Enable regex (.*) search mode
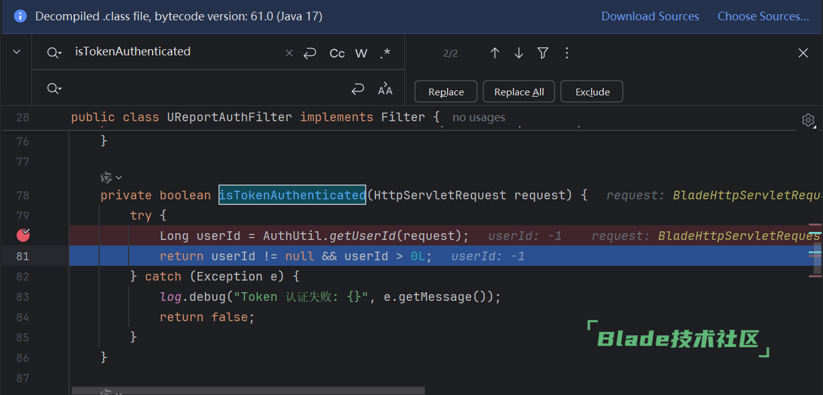The height and width of the screenshot is (395, 823). point(385,54)
